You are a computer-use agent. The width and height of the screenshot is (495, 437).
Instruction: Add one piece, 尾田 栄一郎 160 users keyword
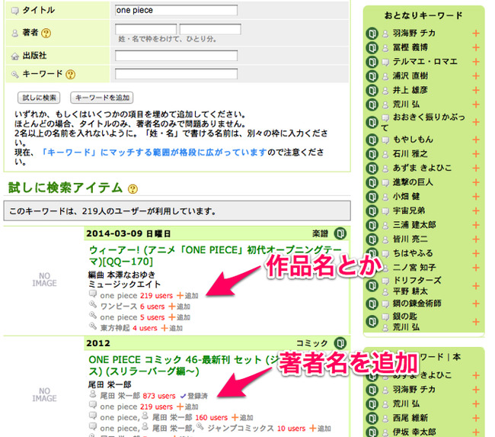click(x=242, y=418)
